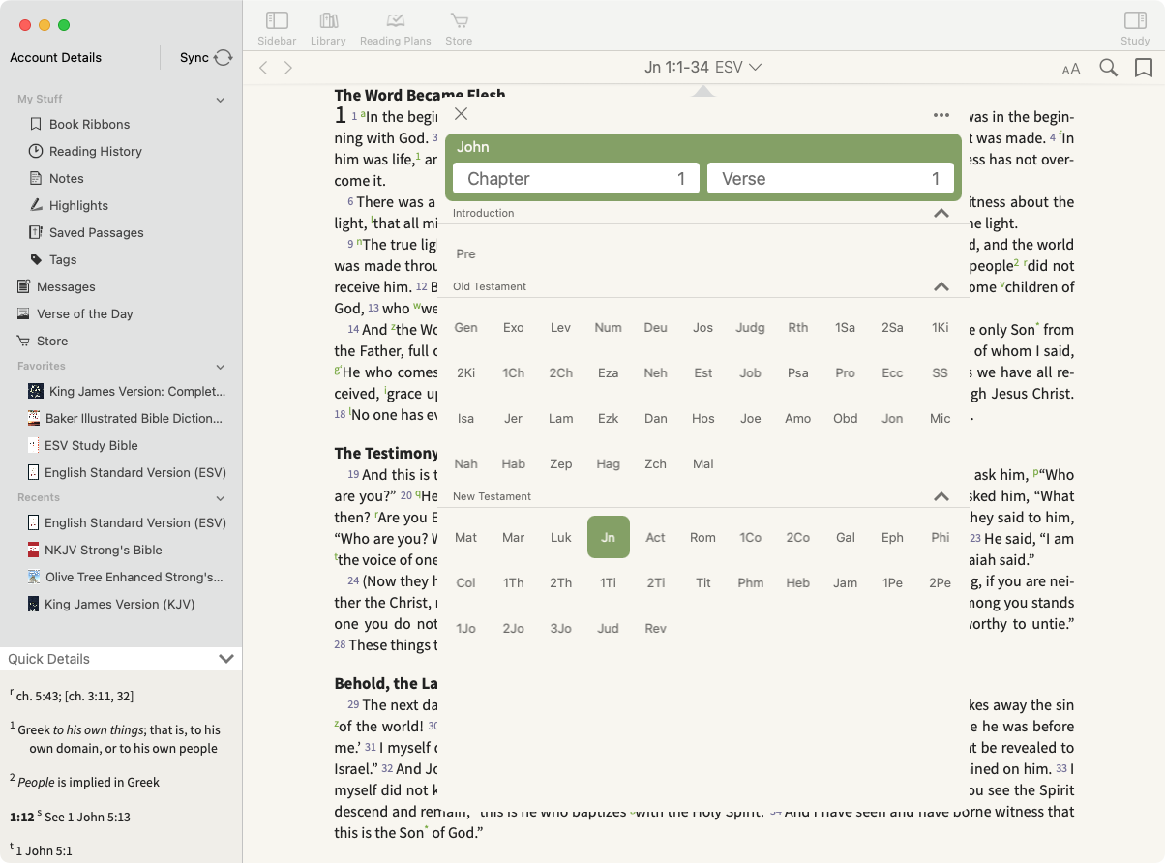Close the verse chooser popup
The image size is (1165, 863).
coord(462,114)
